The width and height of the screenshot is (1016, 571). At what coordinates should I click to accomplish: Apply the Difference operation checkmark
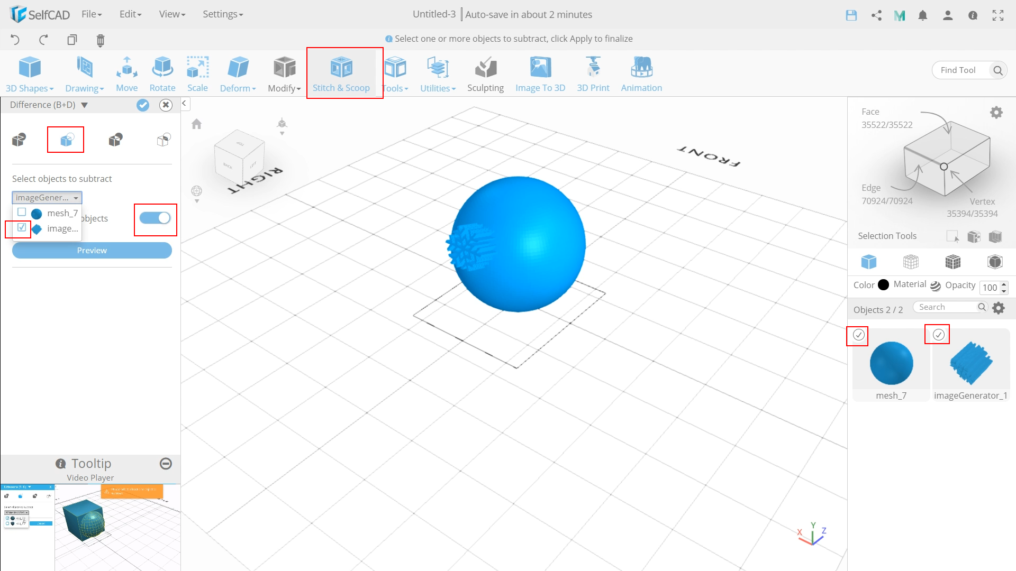(x=143, y=105)
